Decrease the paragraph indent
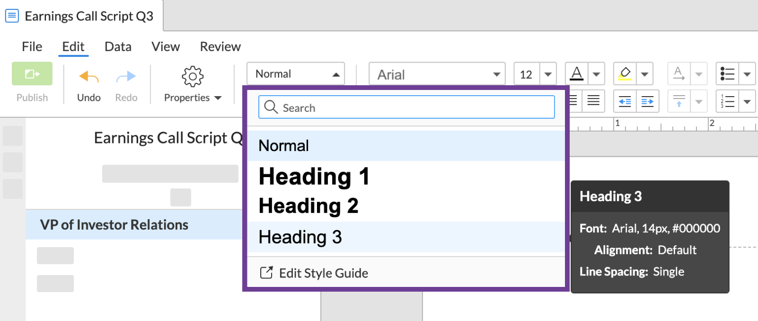Viewport: 758px width, 321px height. pyautogui.click(x=625, y=101)
